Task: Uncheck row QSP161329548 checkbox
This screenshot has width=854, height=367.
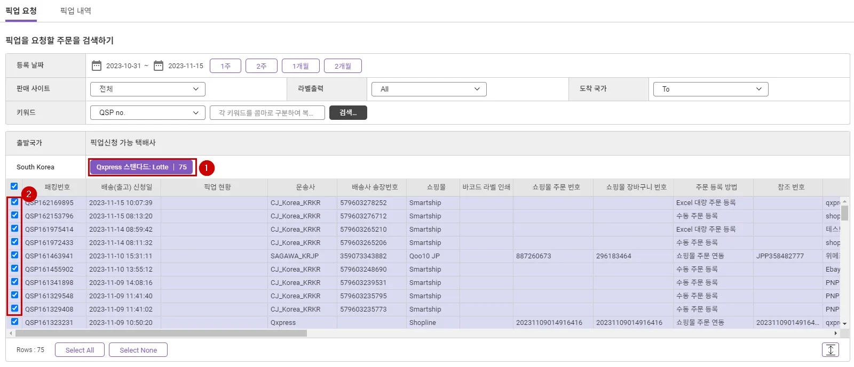Action: [x=14, y=295]
